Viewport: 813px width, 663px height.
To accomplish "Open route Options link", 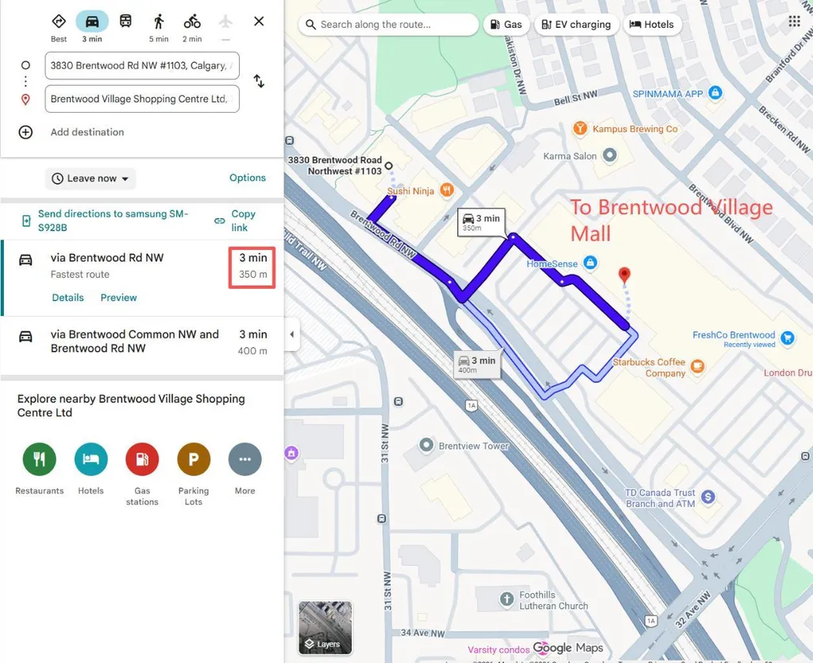I will click(x=248, y=178).
